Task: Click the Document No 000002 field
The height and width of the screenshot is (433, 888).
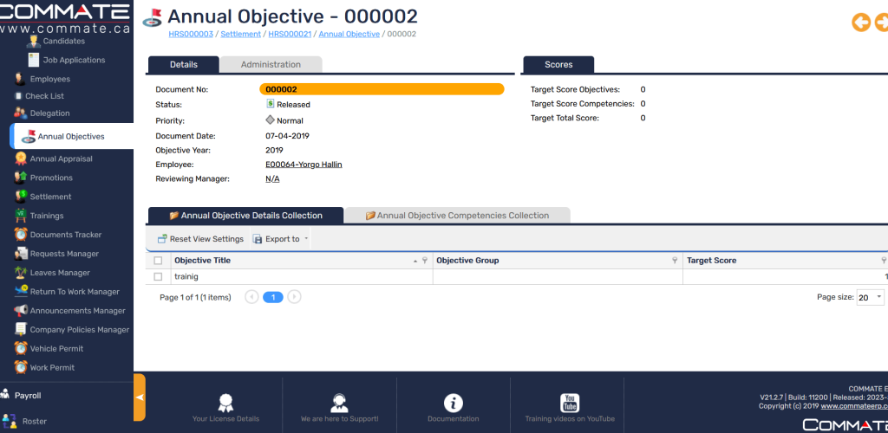Action: (382, 89)
